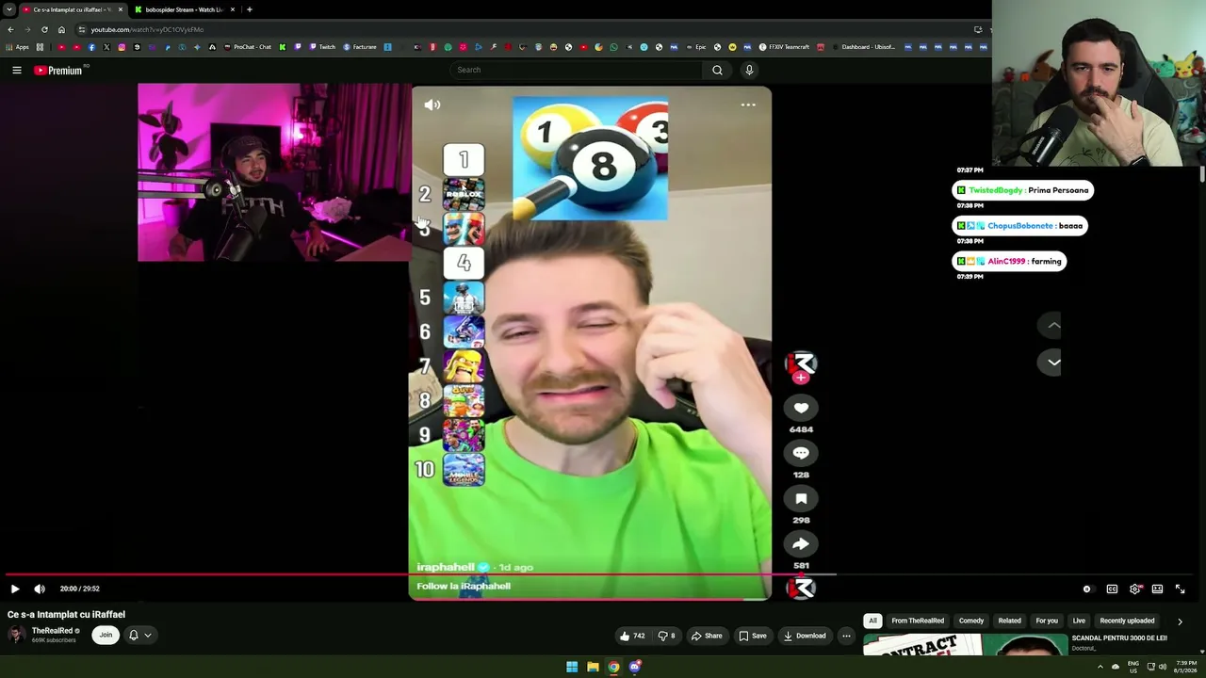Open the tab search dropdown arrow
1206x678 pixels.
8,9
